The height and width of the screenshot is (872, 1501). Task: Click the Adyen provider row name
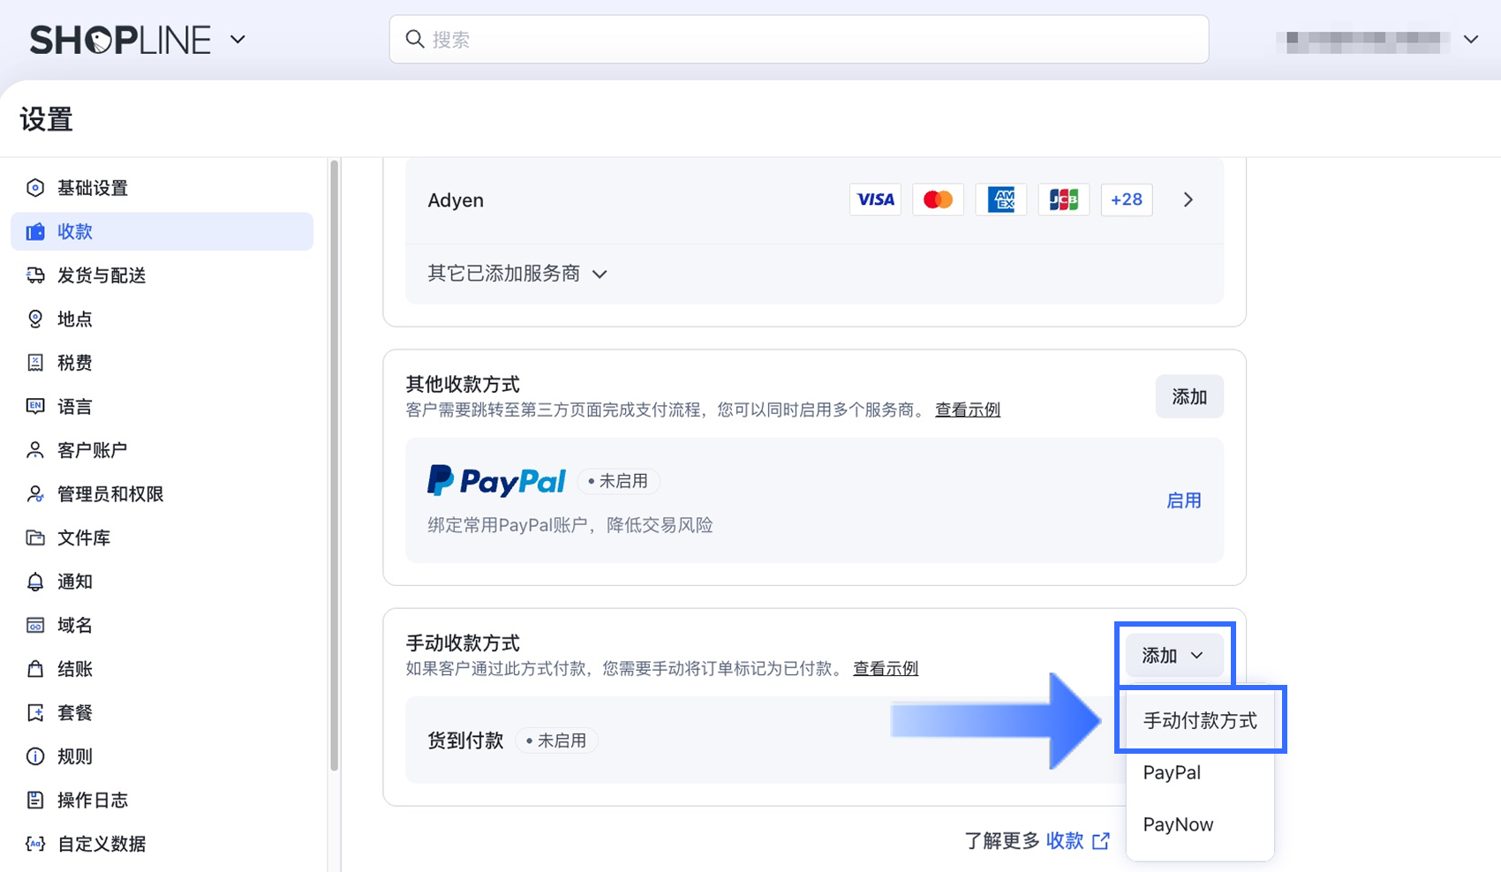click(x=456, y=200)
